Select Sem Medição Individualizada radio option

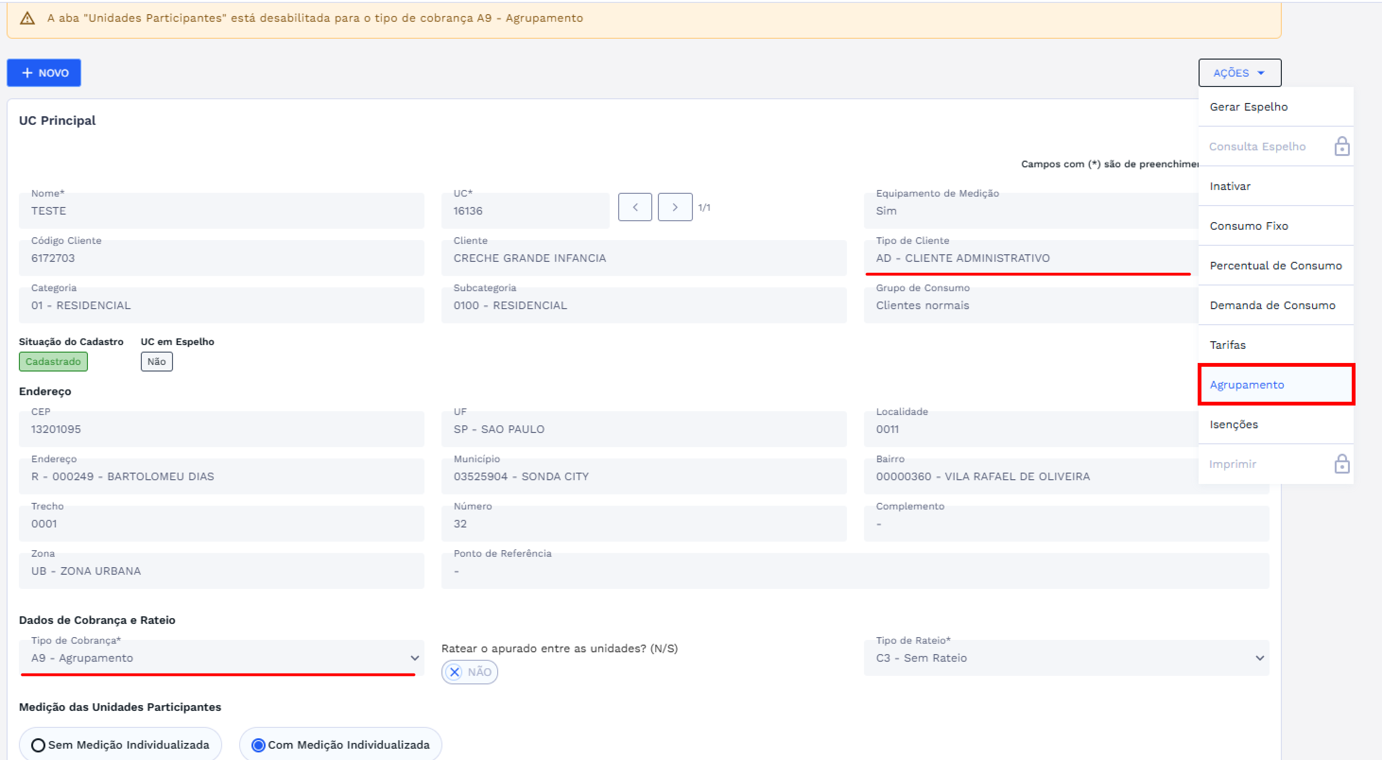pos(38,745)
